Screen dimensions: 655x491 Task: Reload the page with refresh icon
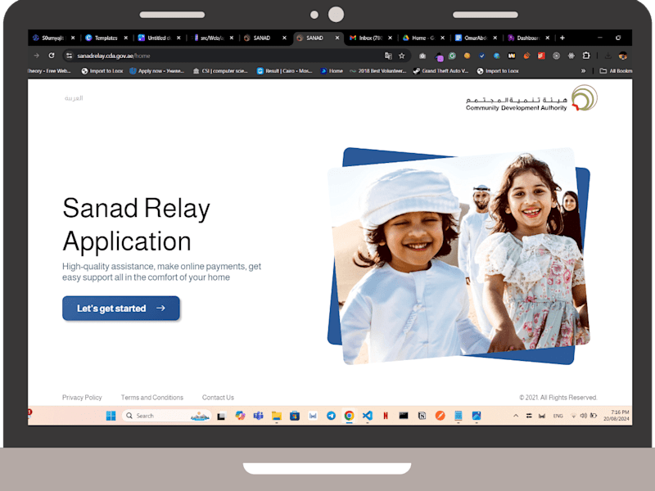pyautogui.click(x=52, y=56)
